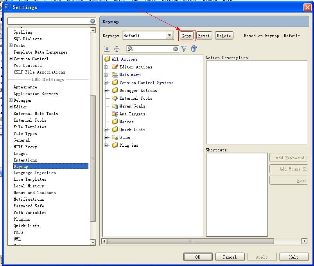This screenshot has width=314, height=266.
Task: Select Plugins in settings list
Action: [22, 219]
